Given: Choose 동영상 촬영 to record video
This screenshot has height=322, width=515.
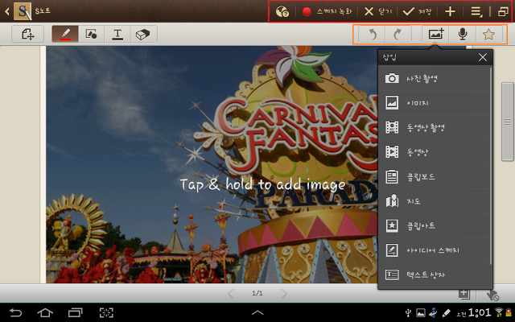Looking at the screenshot, I should coord(434,127).
